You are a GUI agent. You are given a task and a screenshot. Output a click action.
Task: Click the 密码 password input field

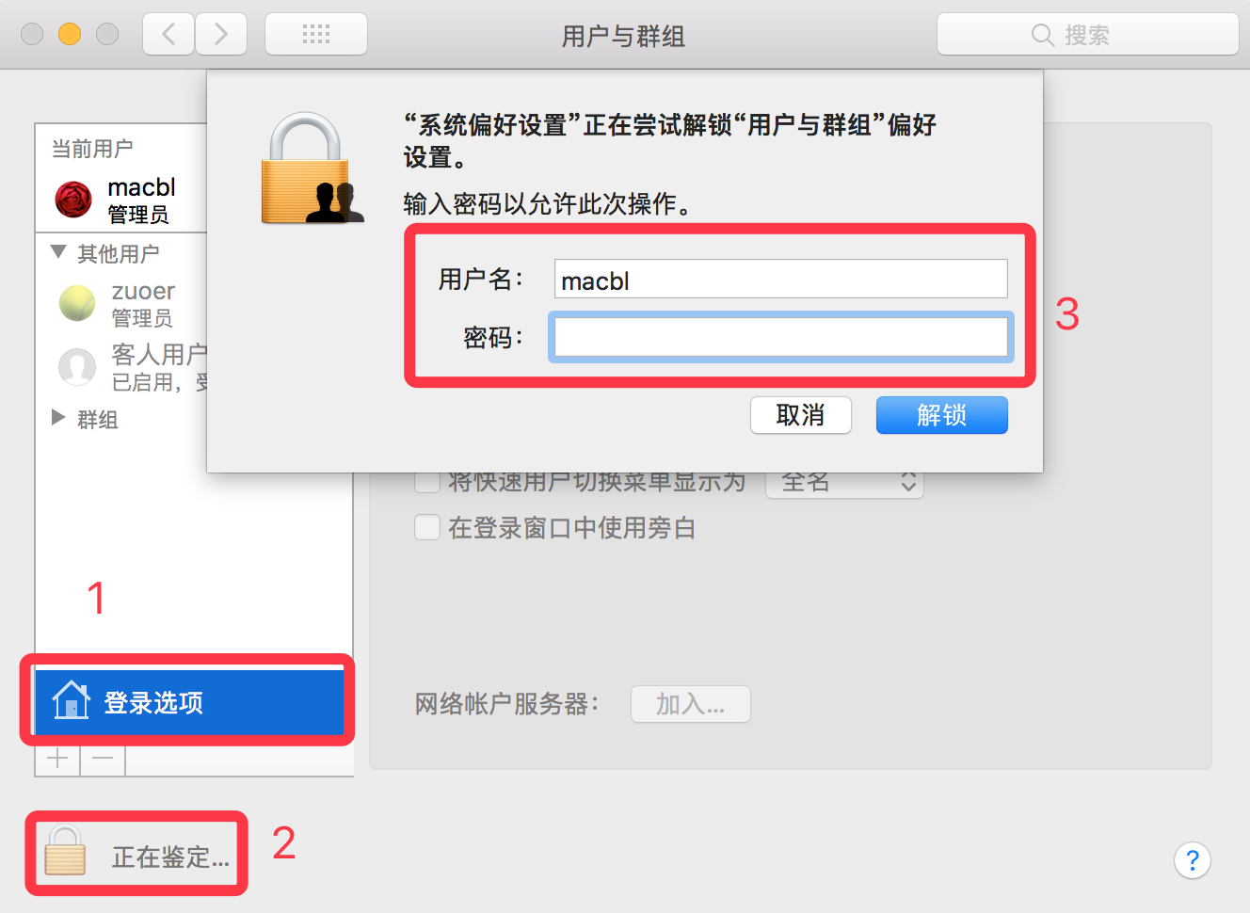point(781,337)
